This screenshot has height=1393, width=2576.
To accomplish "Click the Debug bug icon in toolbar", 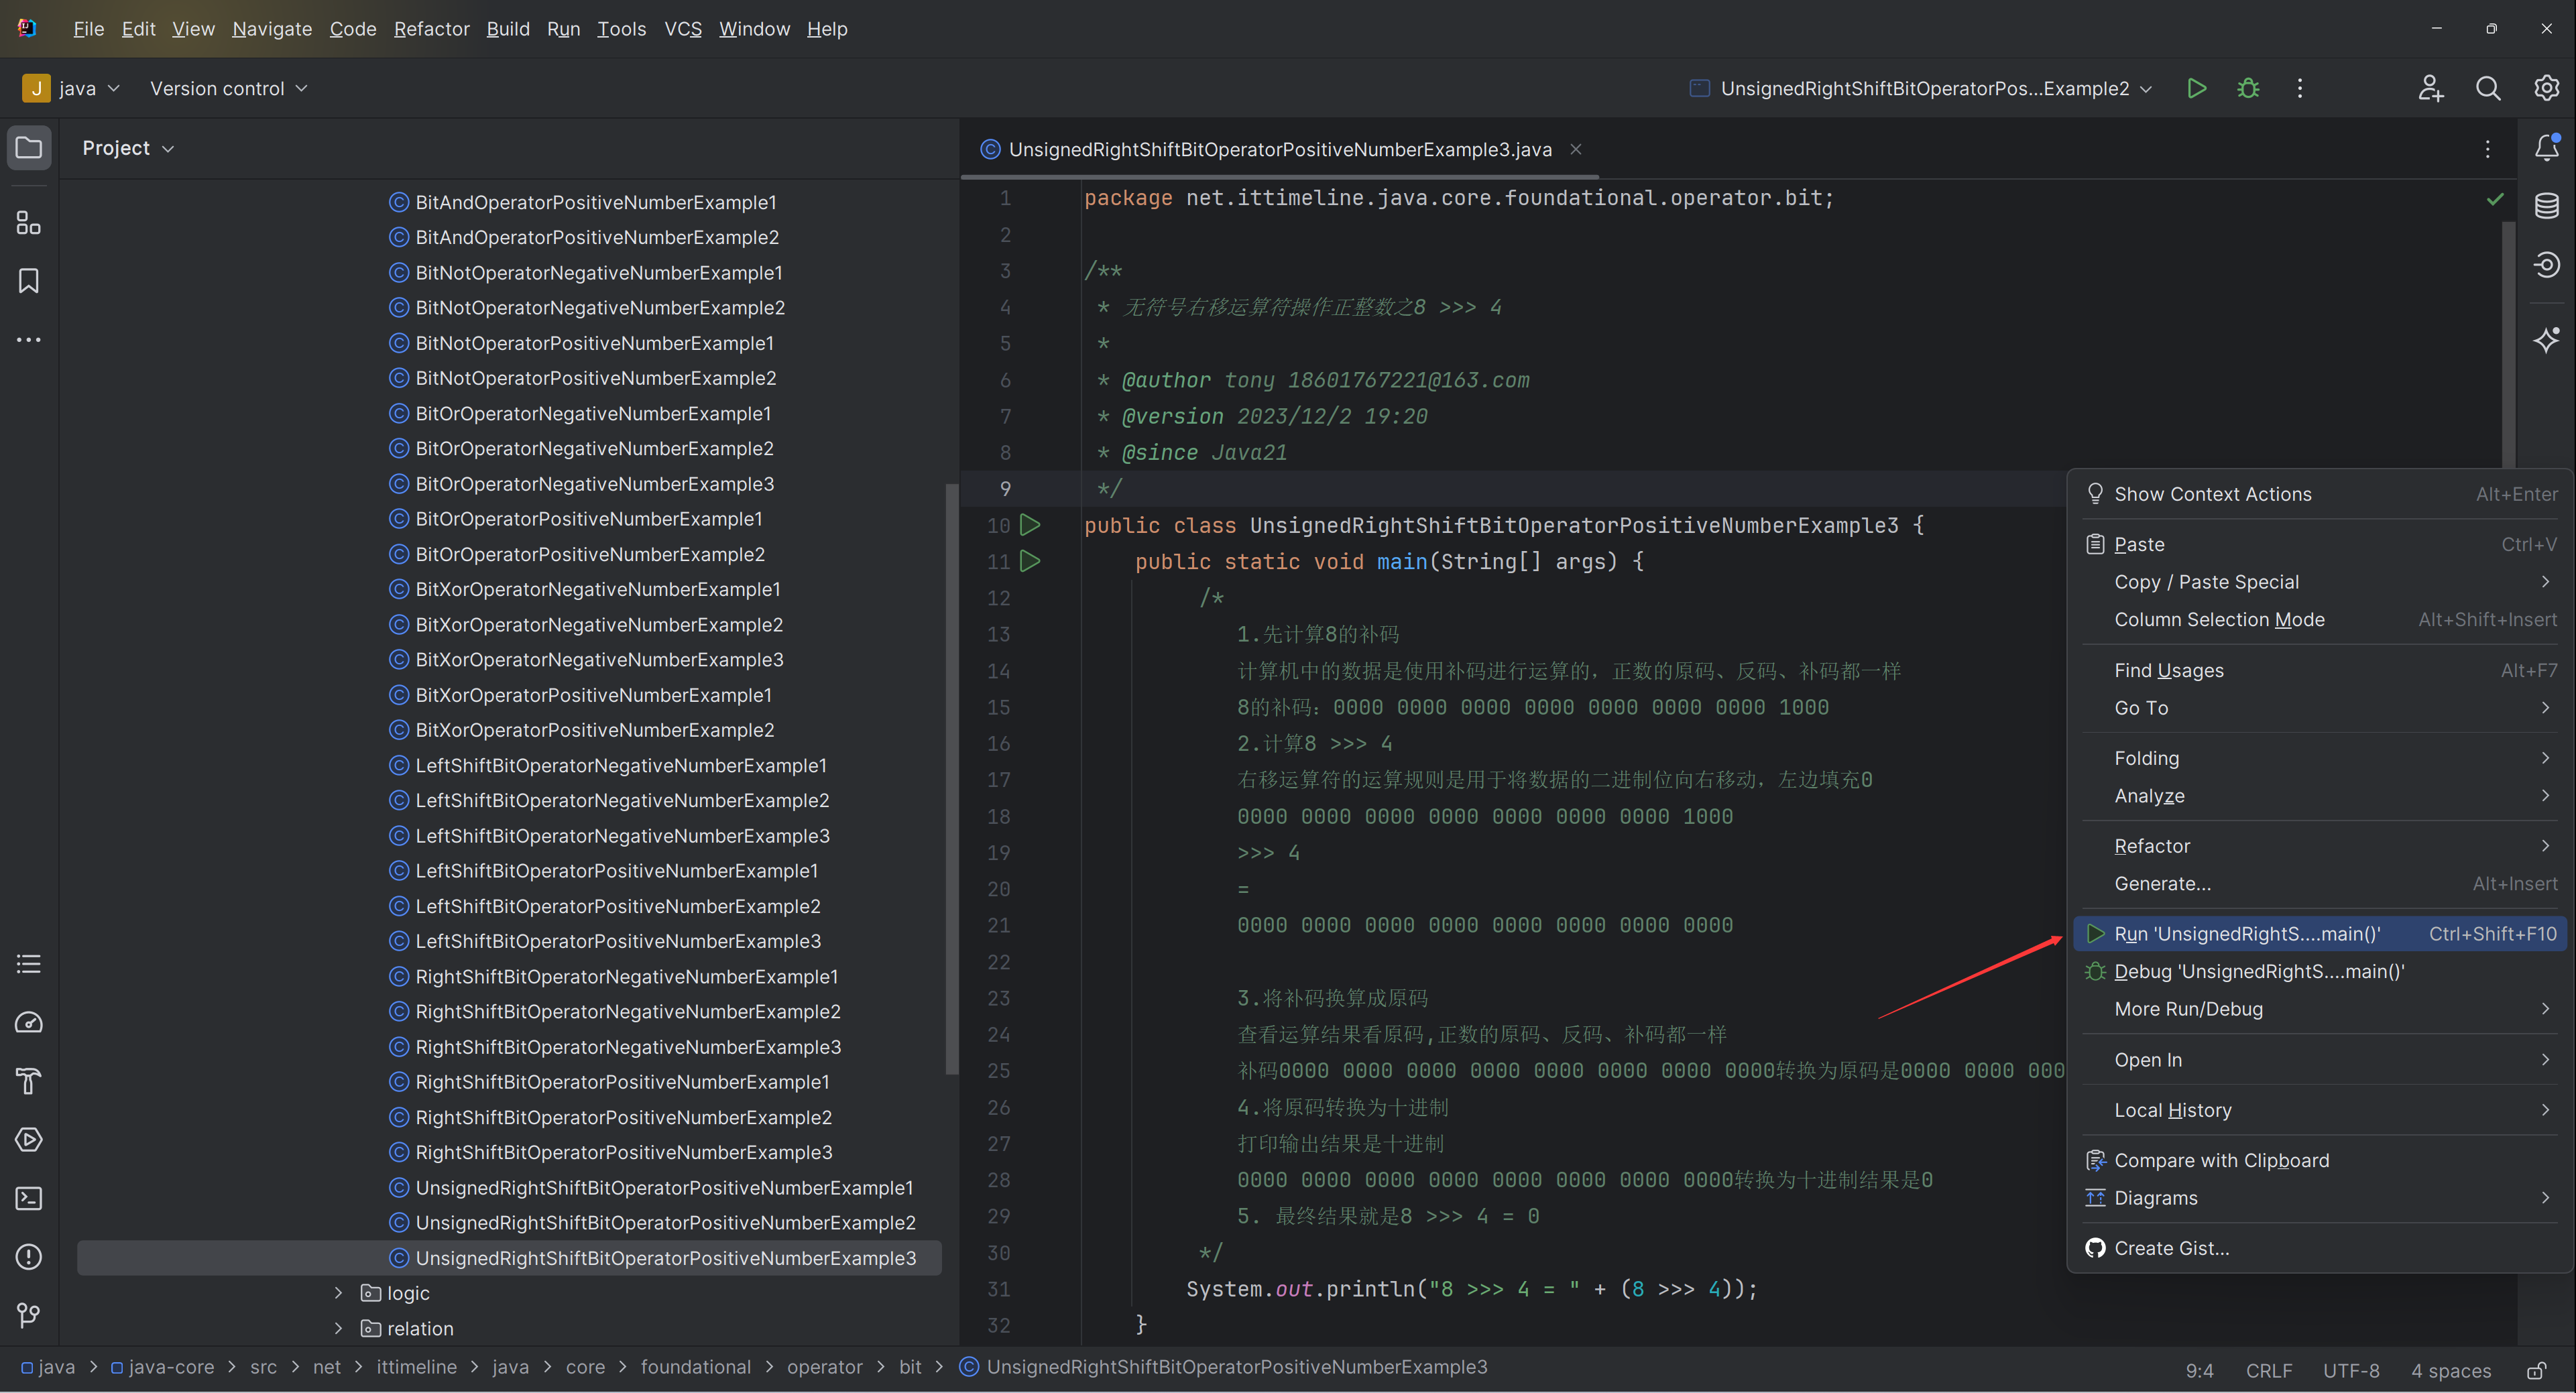I will 2248,88.
